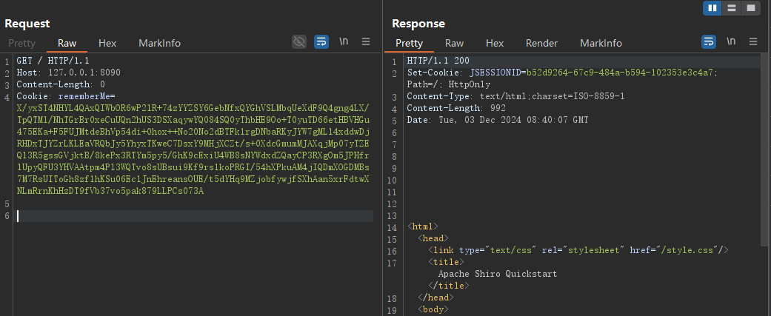
Task: Click the Response panel heading
Action: (418, 23)
